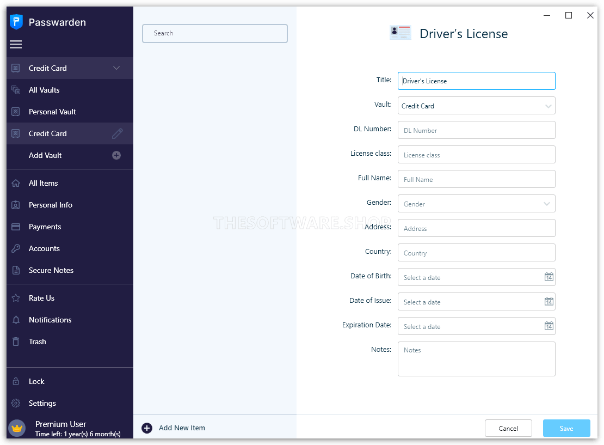Click inside the Search field
Image resolution: width=604 pixels, height=445 pixels.
pos(214,33)
